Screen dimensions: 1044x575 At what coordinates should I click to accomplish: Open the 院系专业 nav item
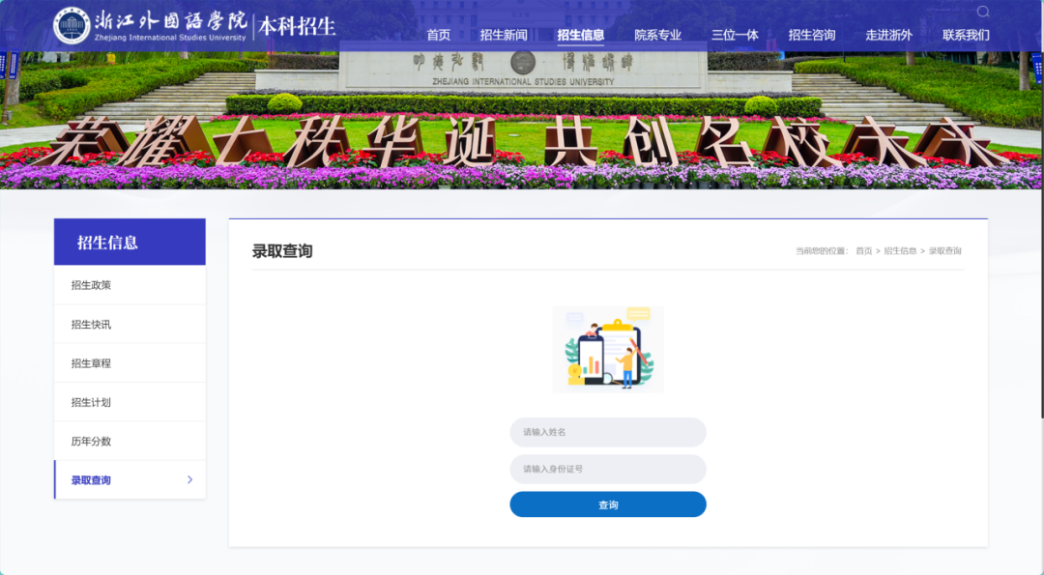(x=658, y=35)
